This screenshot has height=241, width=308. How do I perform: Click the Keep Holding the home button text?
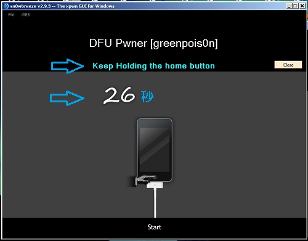(x=153, y=66)
